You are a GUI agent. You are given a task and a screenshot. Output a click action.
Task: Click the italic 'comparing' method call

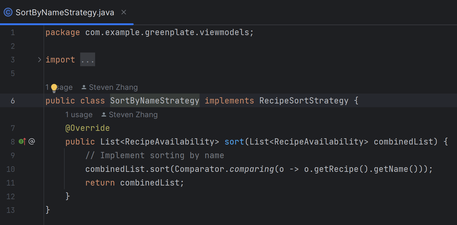pyautogui.click(x=252, y=169)
